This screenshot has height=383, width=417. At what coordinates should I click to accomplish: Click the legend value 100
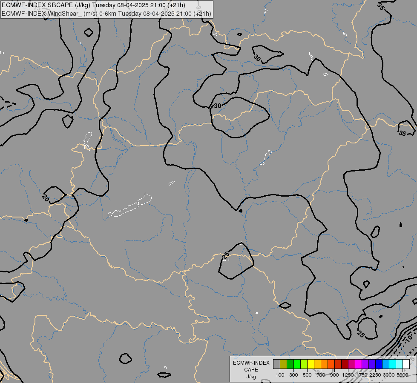point(280,375)
